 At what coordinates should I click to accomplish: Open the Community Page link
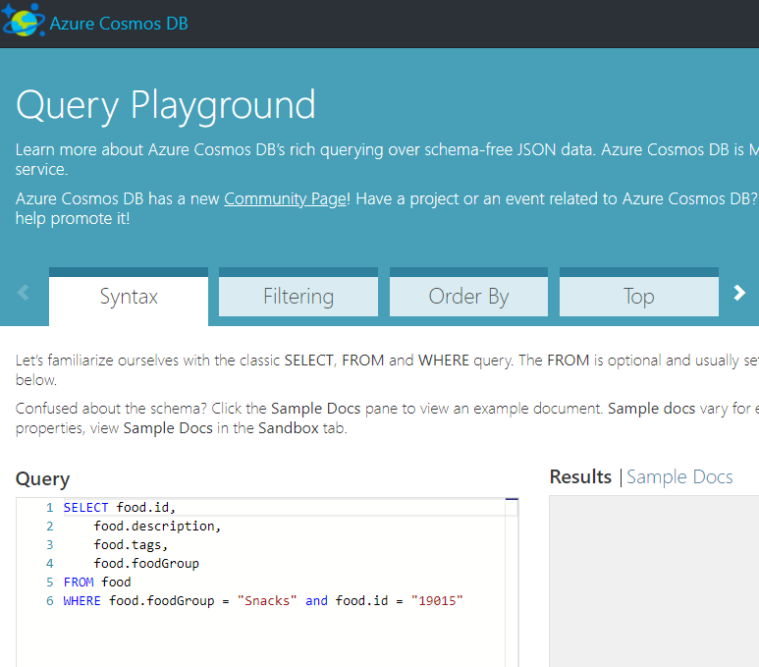[x=285, y=199]
